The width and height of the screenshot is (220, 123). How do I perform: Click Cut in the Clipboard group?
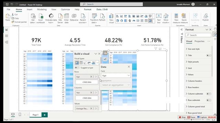coord(15,14)
